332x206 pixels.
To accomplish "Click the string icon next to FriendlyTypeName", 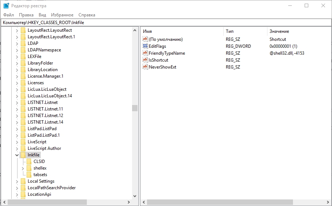I will click(x=145, y=53).
